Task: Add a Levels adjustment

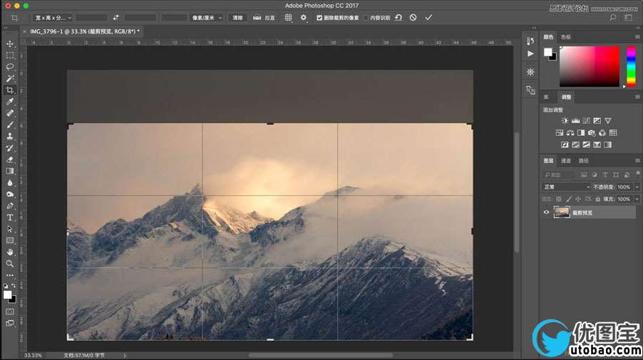Action: point(576,121)
